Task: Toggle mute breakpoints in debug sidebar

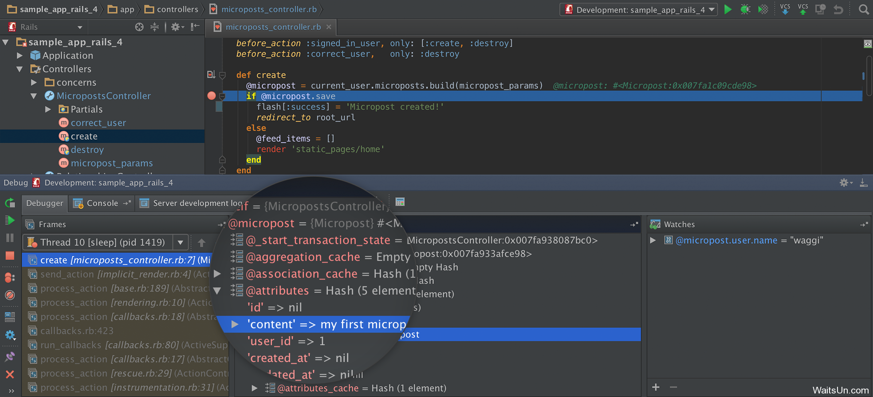Action: (10, 295)
